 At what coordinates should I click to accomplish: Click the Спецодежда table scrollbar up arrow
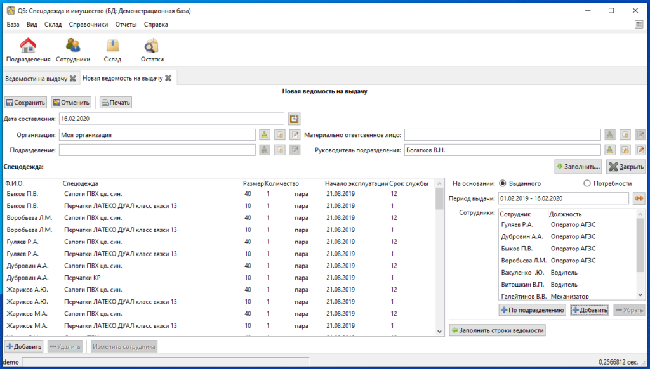(439, 183)
